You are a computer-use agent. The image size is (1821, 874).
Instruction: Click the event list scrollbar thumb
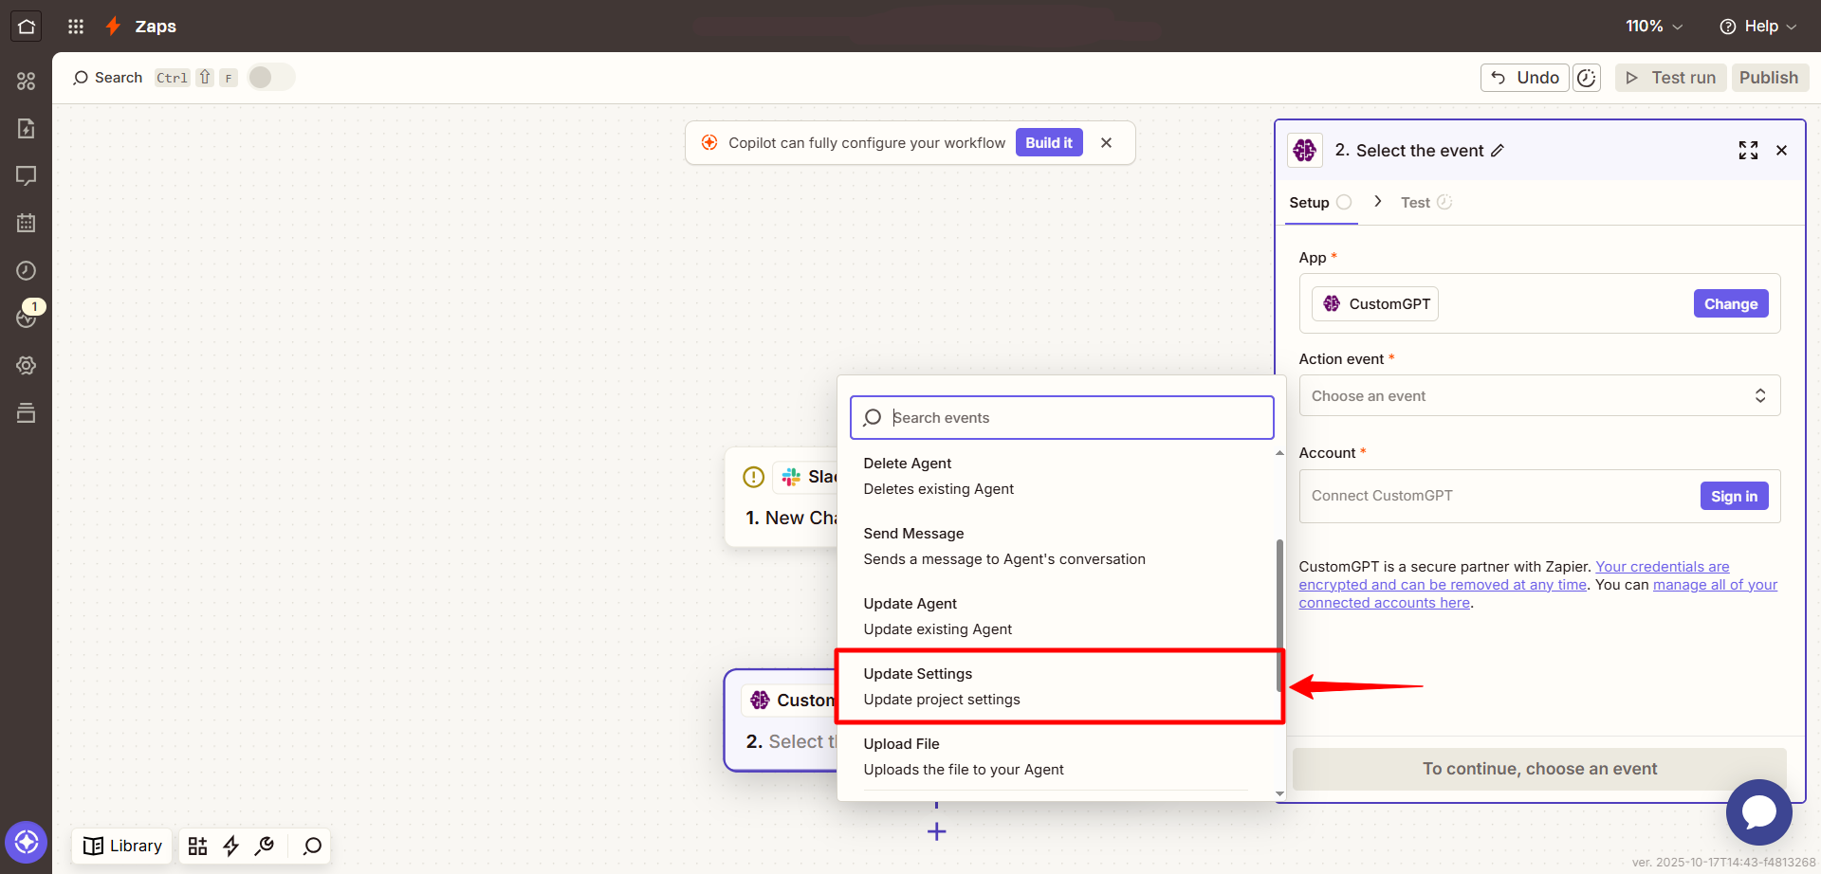1279,616
